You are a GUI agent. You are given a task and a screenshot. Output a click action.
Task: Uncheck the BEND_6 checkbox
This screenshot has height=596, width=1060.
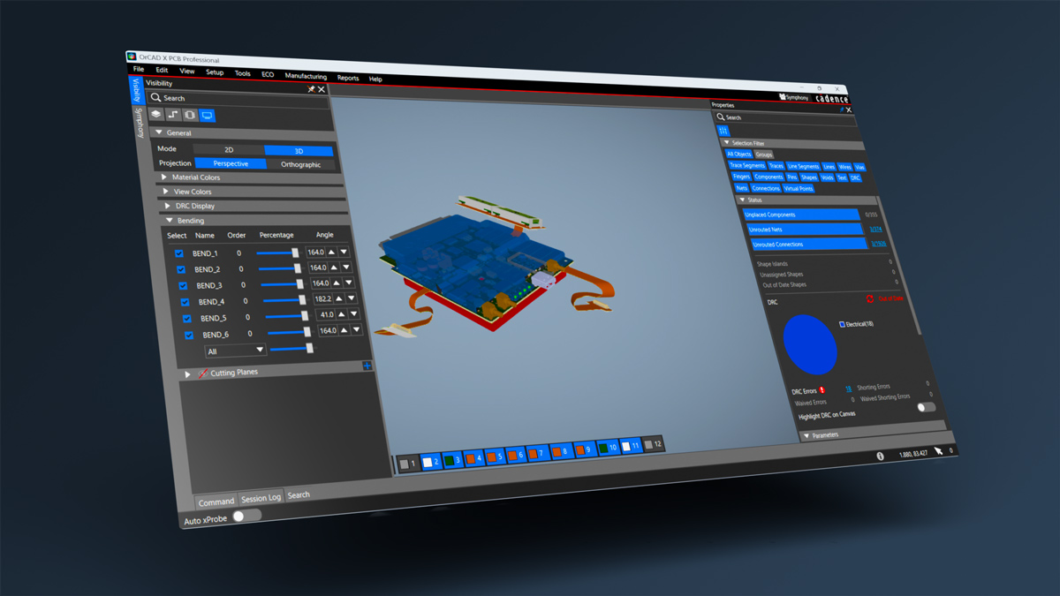pyautogui.click(x=189, y=335)
